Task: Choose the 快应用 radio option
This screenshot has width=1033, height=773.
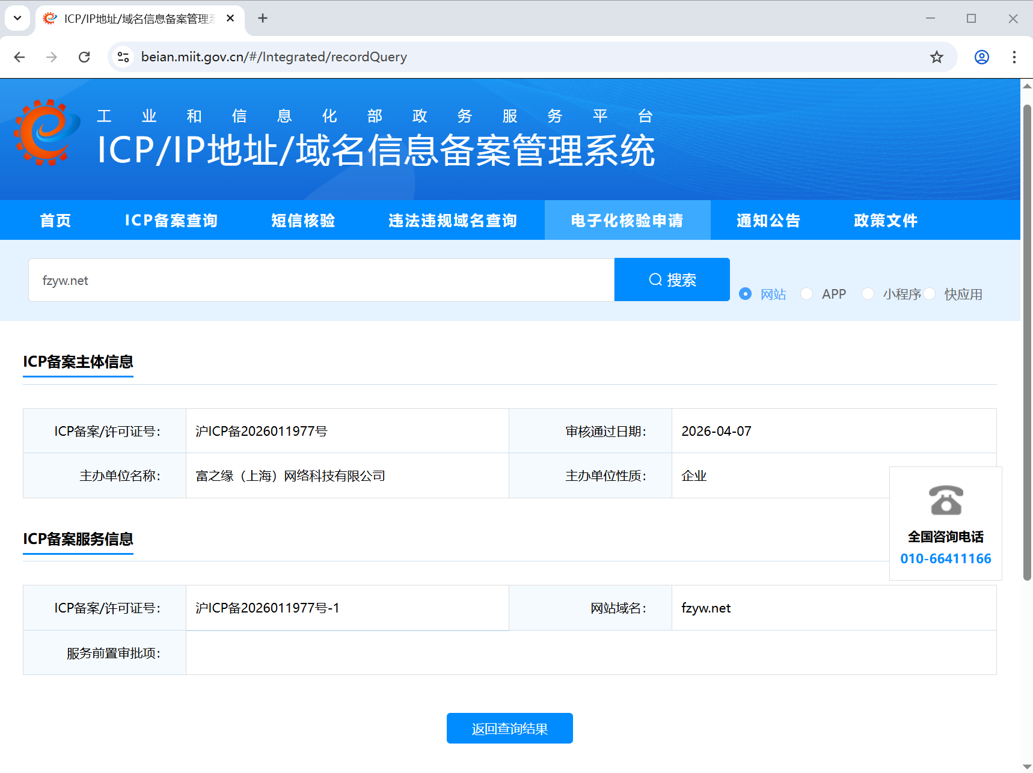Action: coord(930,294)
